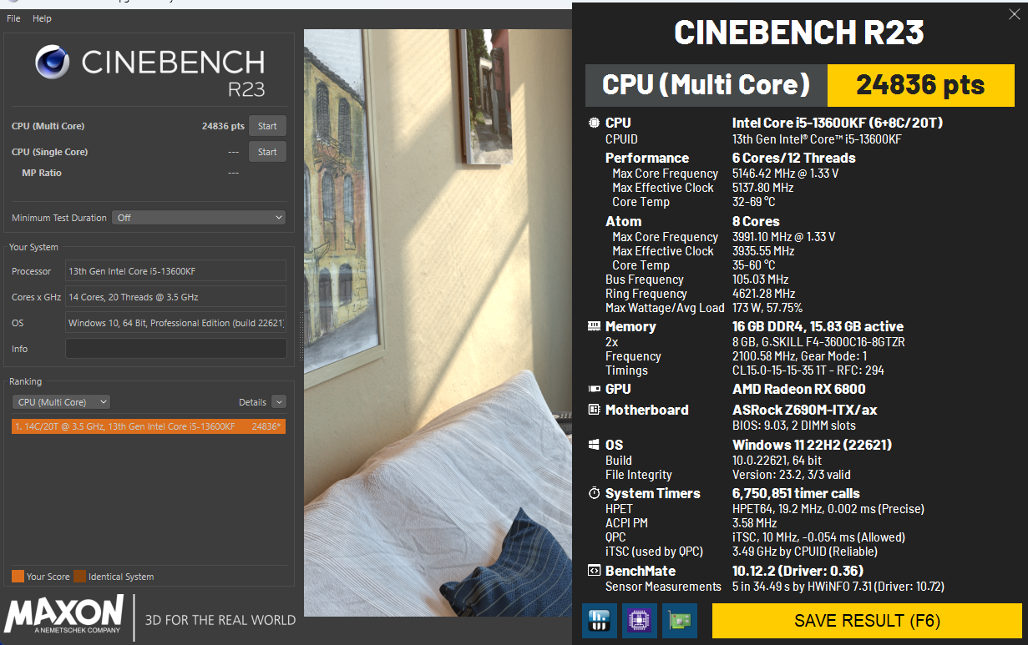1028x645 pixels.
Task: Start the CPU Single Core test
Action: pos(267,152)
